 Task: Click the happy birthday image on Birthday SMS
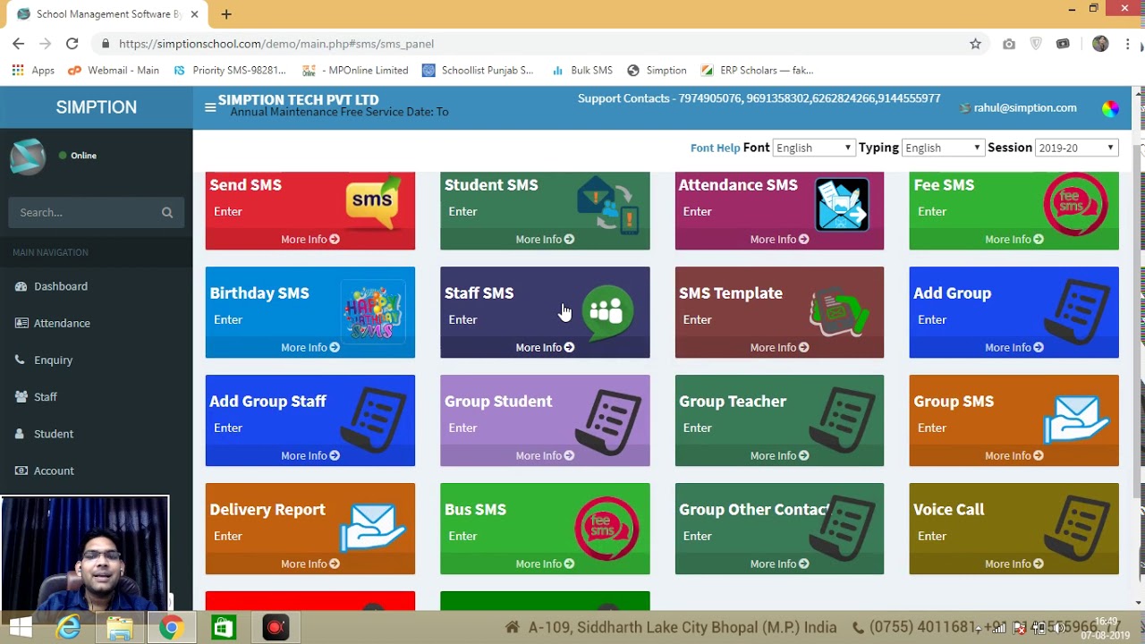(373, 312)
